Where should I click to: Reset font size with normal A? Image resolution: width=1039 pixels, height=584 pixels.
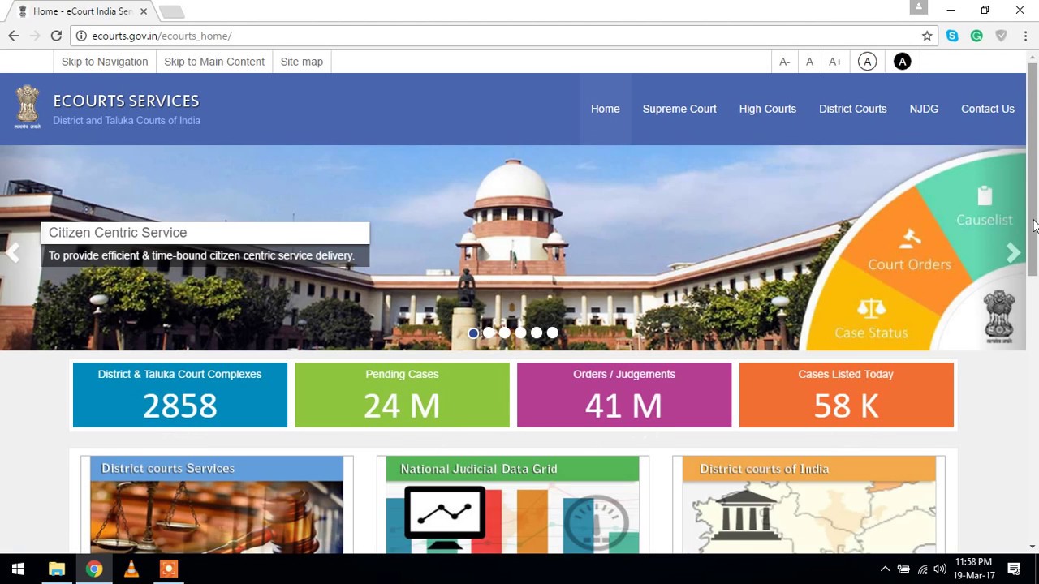pos(809,62)
